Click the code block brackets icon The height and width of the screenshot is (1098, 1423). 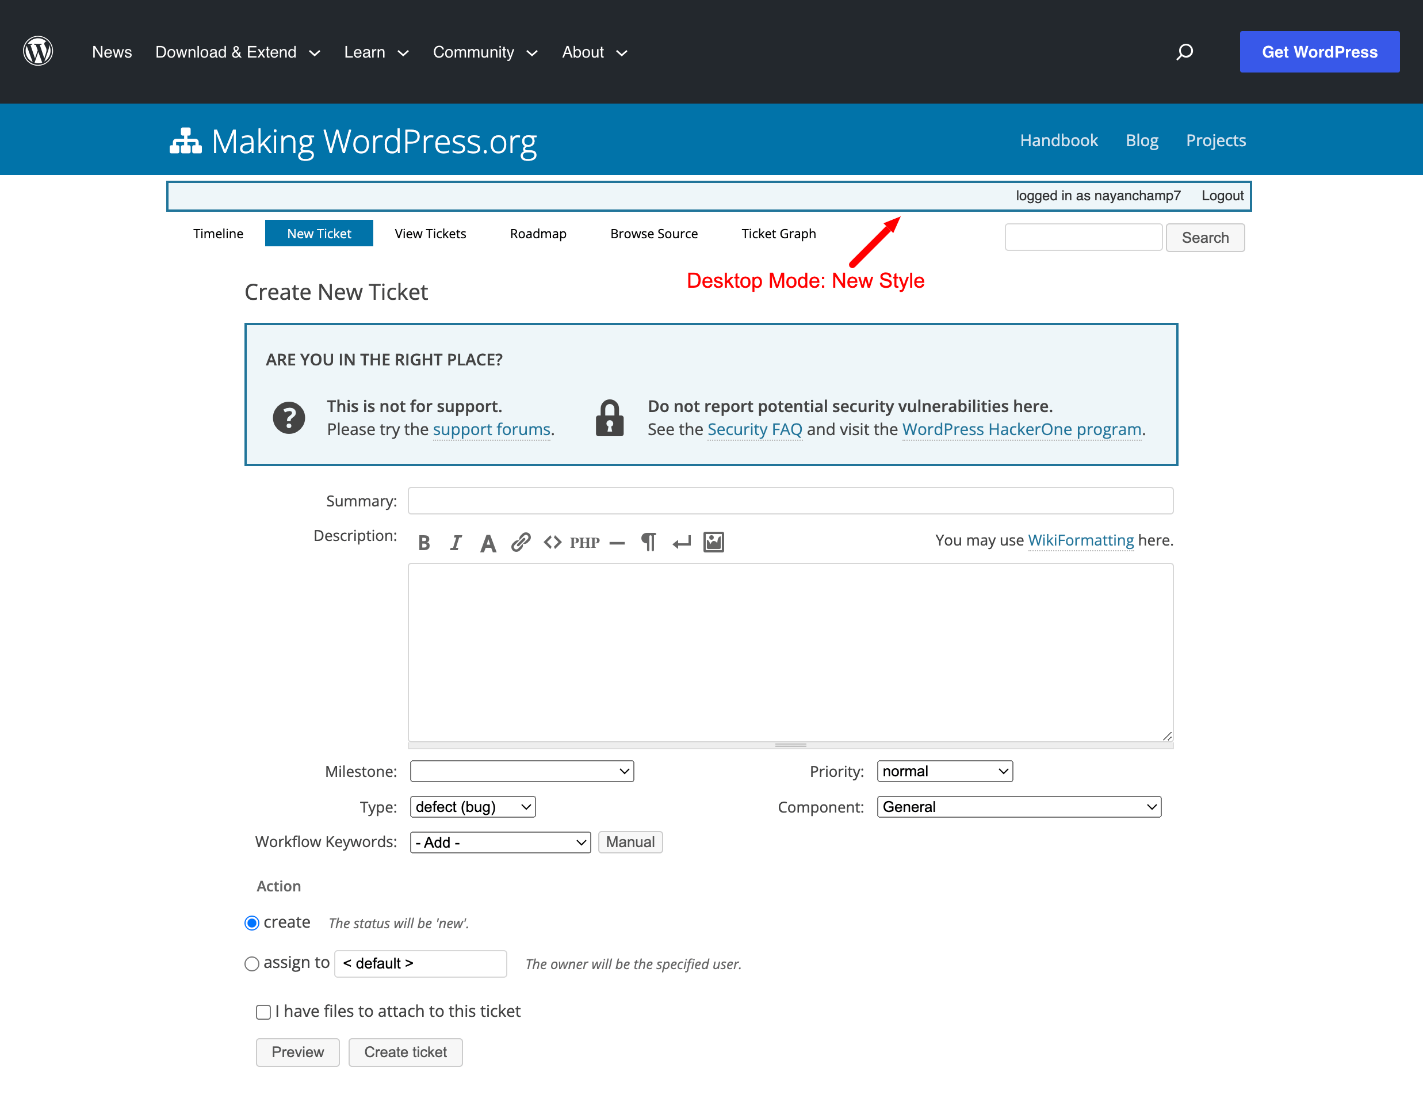coord(553,543)
